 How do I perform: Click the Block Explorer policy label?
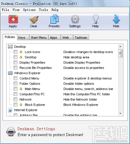click(x=35, y=105)
